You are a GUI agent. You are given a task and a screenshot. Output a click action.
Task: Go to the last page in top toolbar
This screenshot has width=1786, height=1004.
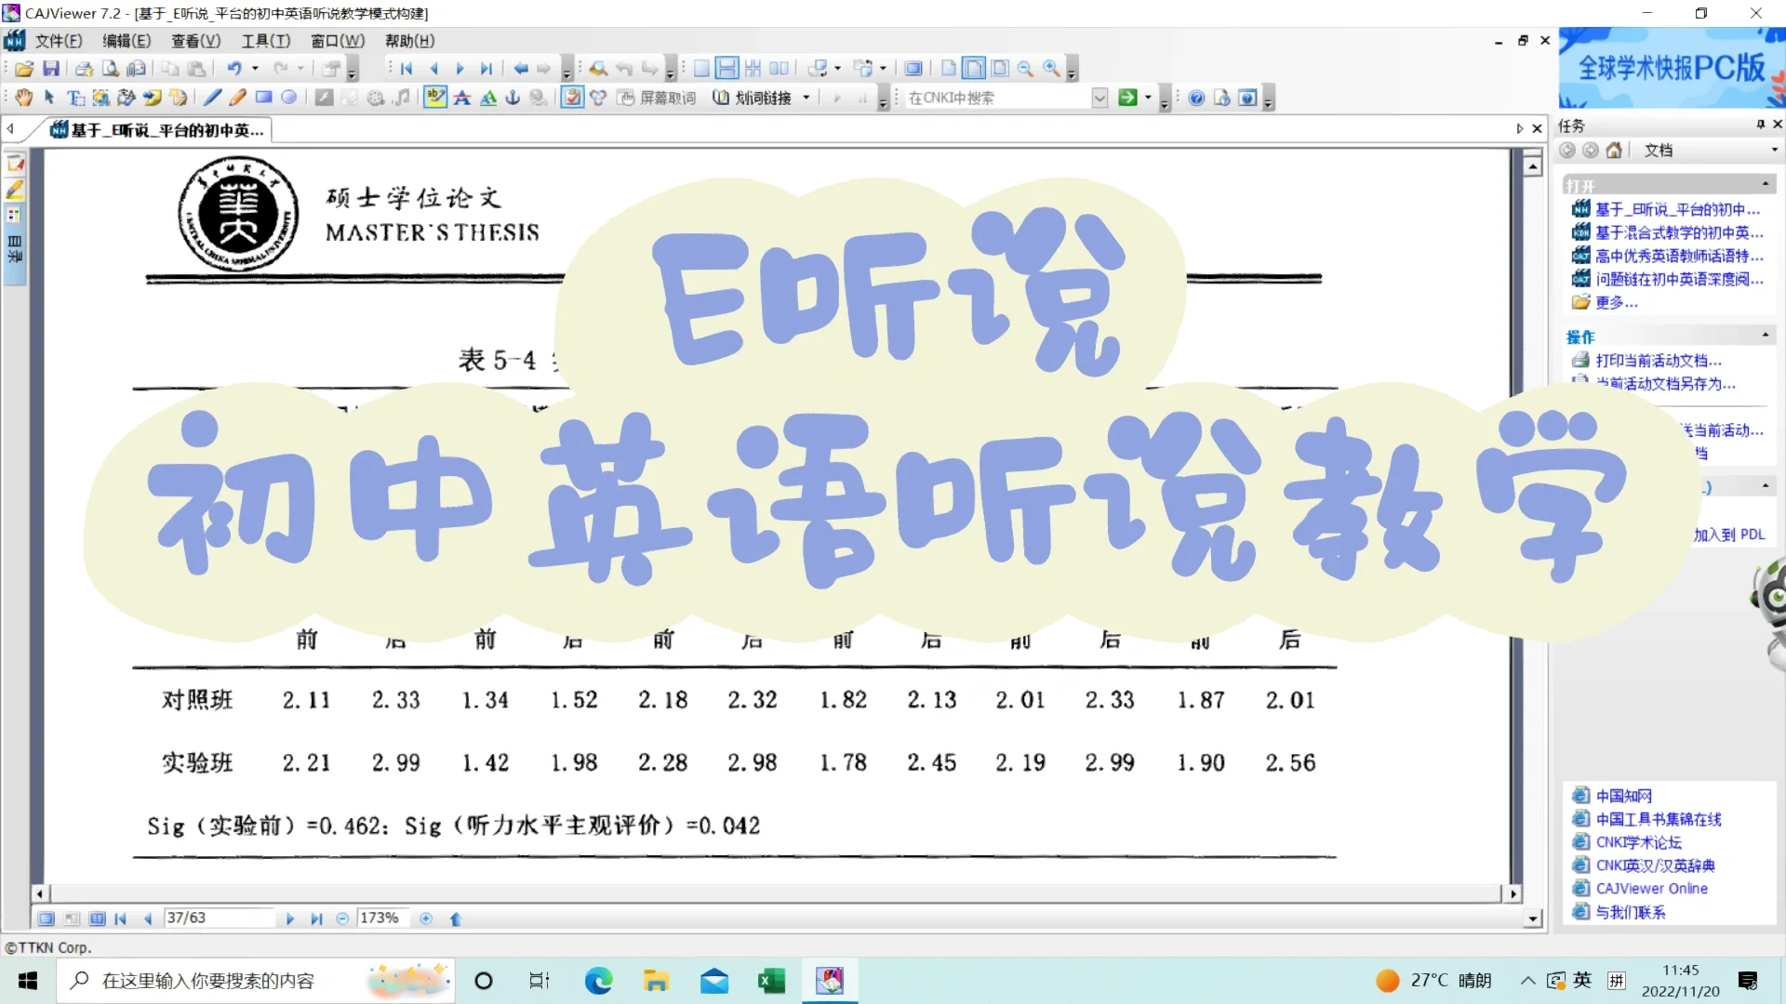(486, 69)
